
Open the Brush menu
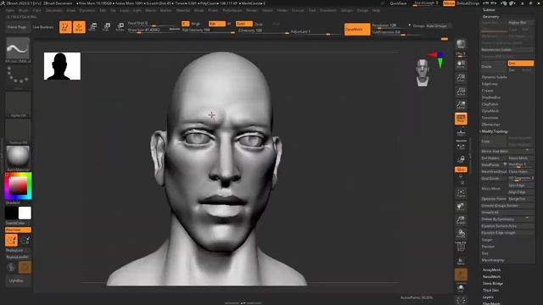(x=24, y=10)
